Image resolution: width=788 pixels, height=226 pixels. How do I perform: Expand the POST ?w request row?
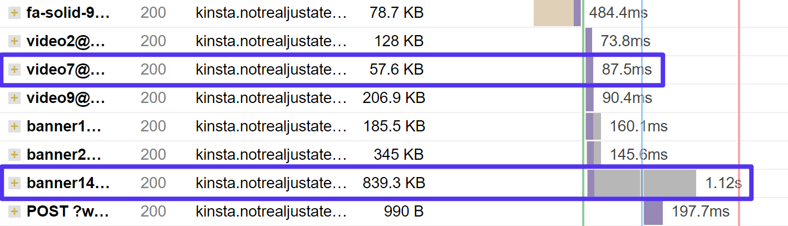tap(14, 211)
